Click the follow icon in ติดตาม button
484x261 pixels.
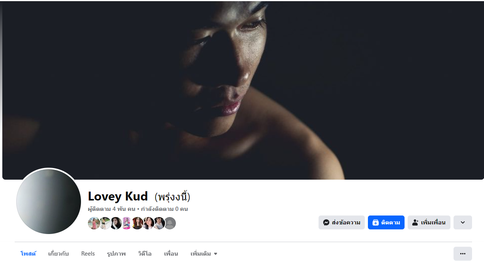pos(376,222)
